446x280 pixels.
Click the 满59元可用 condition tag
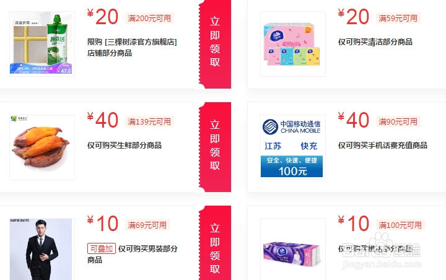coord(398,19)
